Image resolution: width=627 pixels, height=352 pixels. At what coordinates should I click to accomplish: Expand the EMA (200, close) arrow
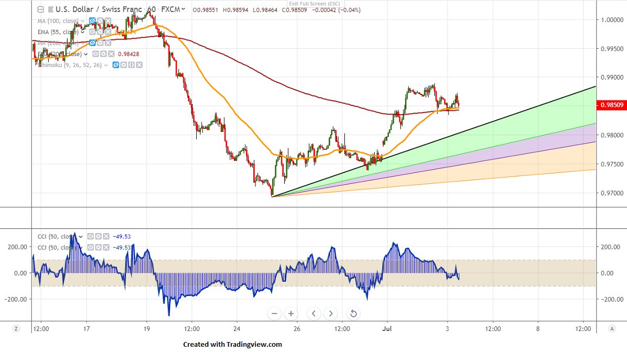tap(86, 54)
